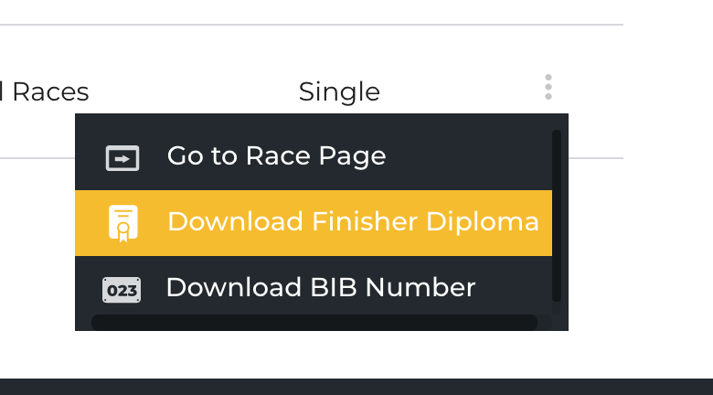The width and height of the screenshot is (713, 395).
Task: Click the dark footer bar
Action: pyautogui.click(x=356, y=387)
